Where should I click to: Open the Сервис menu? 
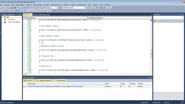(73, 5)
